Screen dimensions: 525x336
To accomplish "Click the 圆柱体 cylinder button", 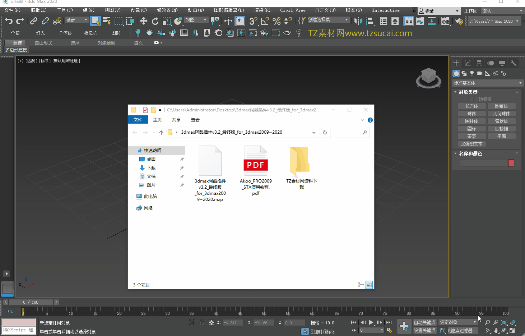I will point(472,121).
